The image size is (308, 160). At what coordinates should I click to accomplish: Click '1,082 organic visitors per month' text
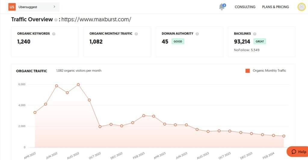79,70
